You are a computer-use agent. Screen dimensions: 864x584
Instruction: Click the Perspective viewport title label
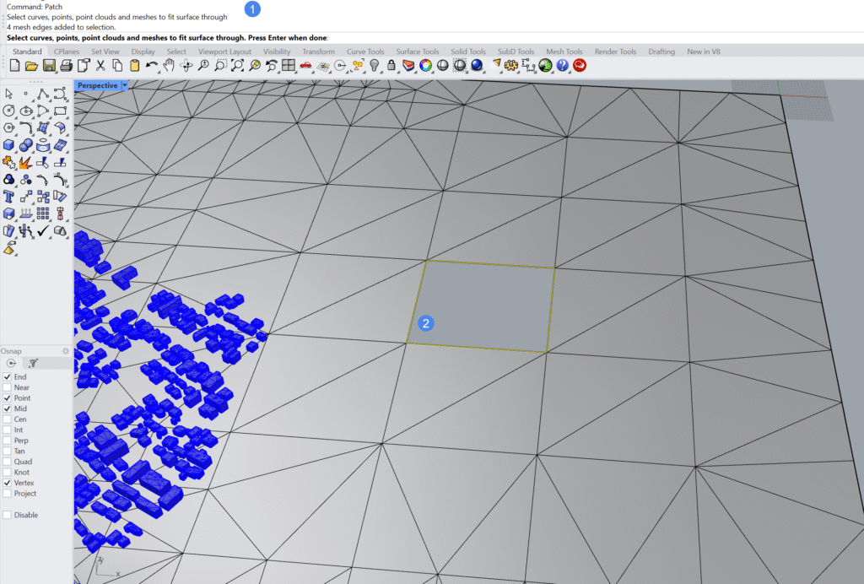(97, 85)
